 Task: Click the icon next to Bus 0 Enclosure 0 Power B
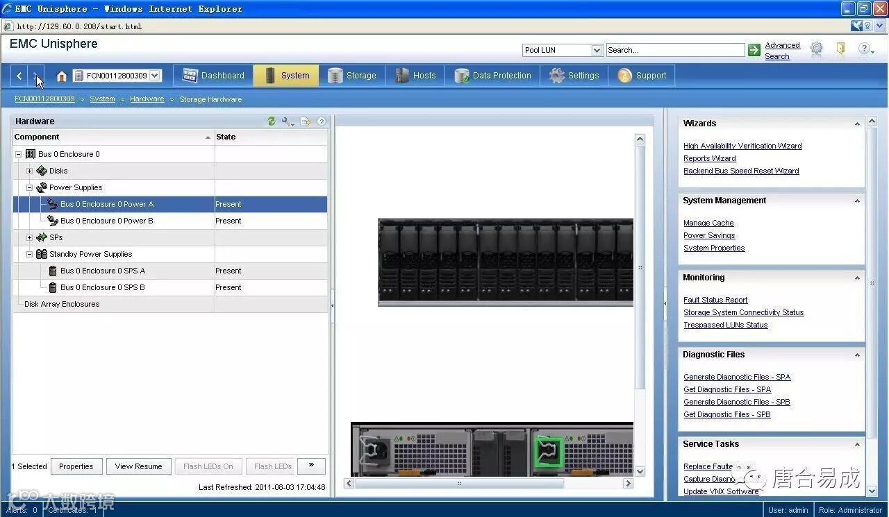[53, 221]
